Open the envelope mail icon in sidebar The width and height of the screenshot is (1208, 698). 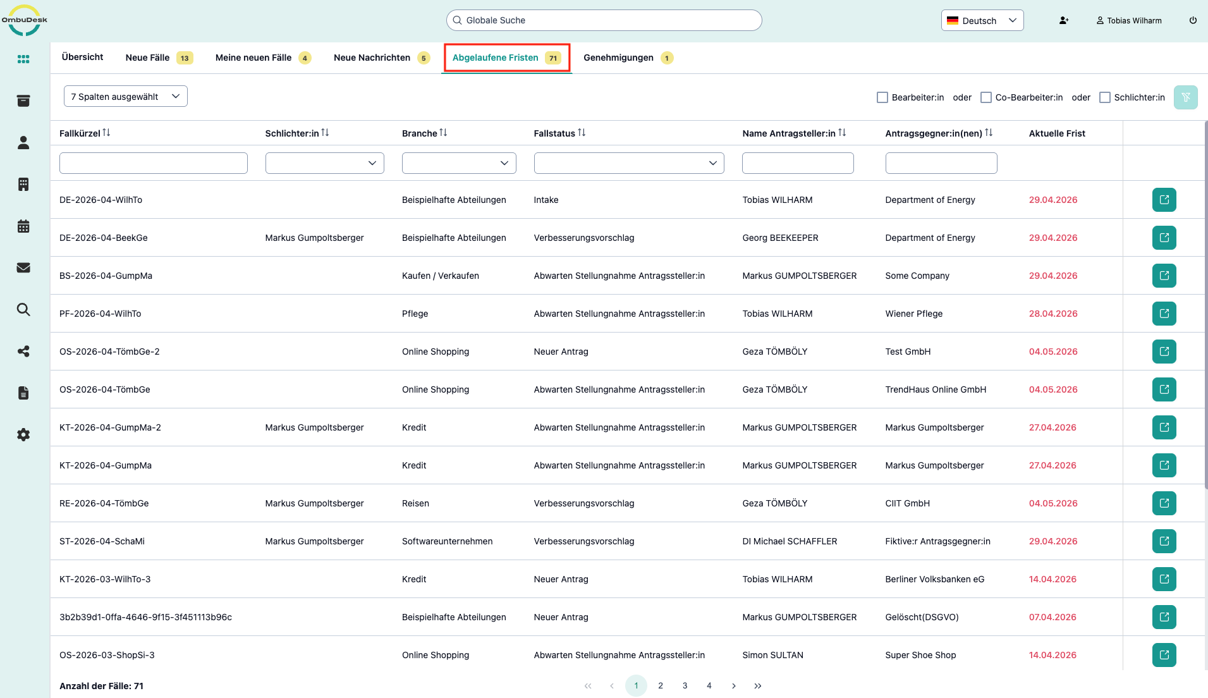[x=23, y=267]
